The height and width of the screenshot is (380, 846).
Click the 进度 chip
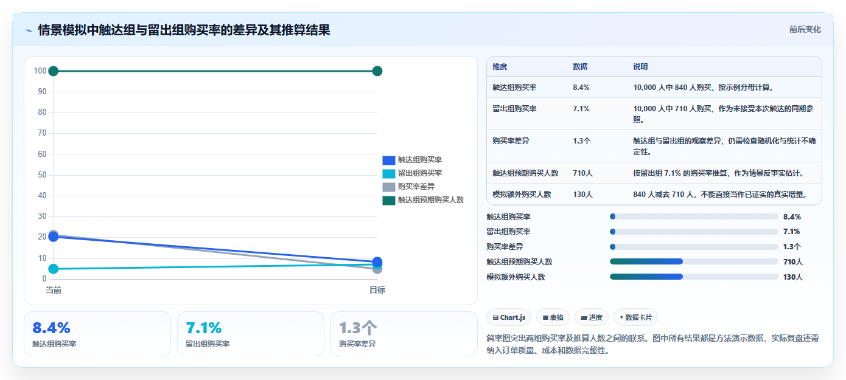click(592, 317)
